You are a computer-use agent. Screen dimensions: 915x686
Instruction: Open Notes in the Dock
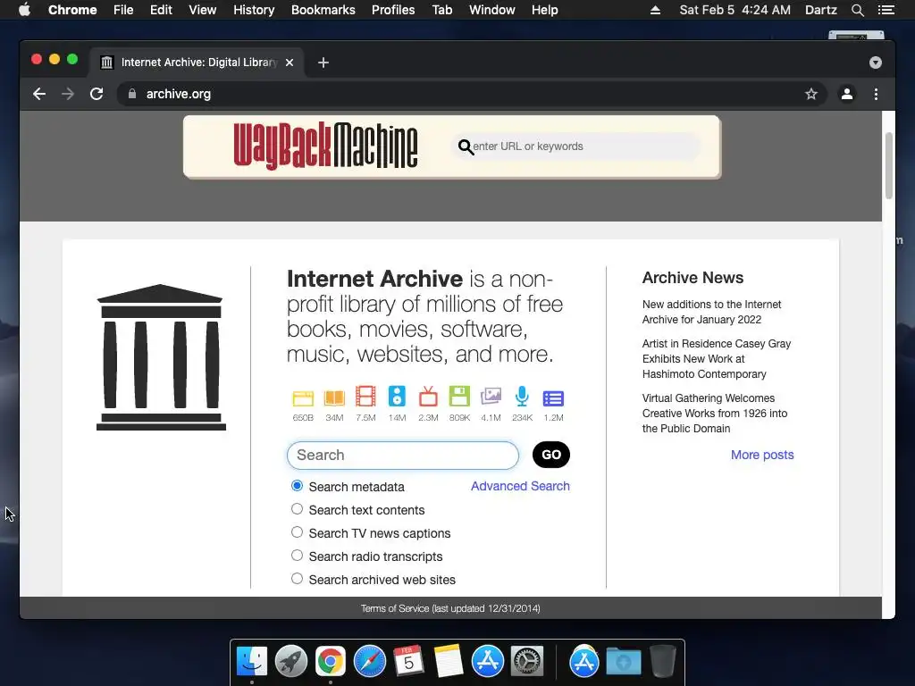click(449, 662)
